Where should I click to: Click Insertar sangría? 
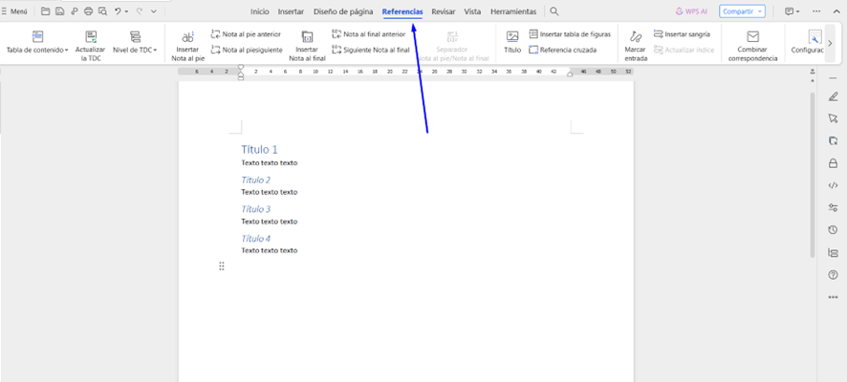click(x=682, y=34)
